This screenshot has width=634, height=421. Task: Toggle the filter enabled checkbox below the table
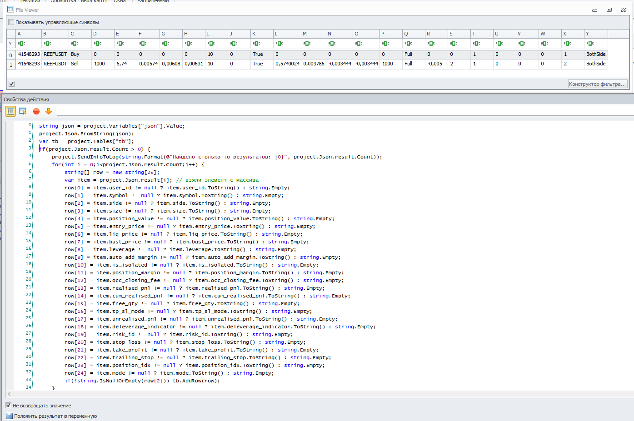(11, 84)
